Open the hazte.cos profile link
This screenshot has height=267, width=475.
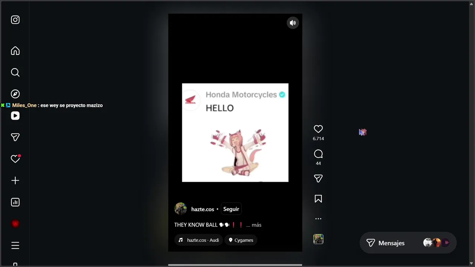(x=203, y=209)
